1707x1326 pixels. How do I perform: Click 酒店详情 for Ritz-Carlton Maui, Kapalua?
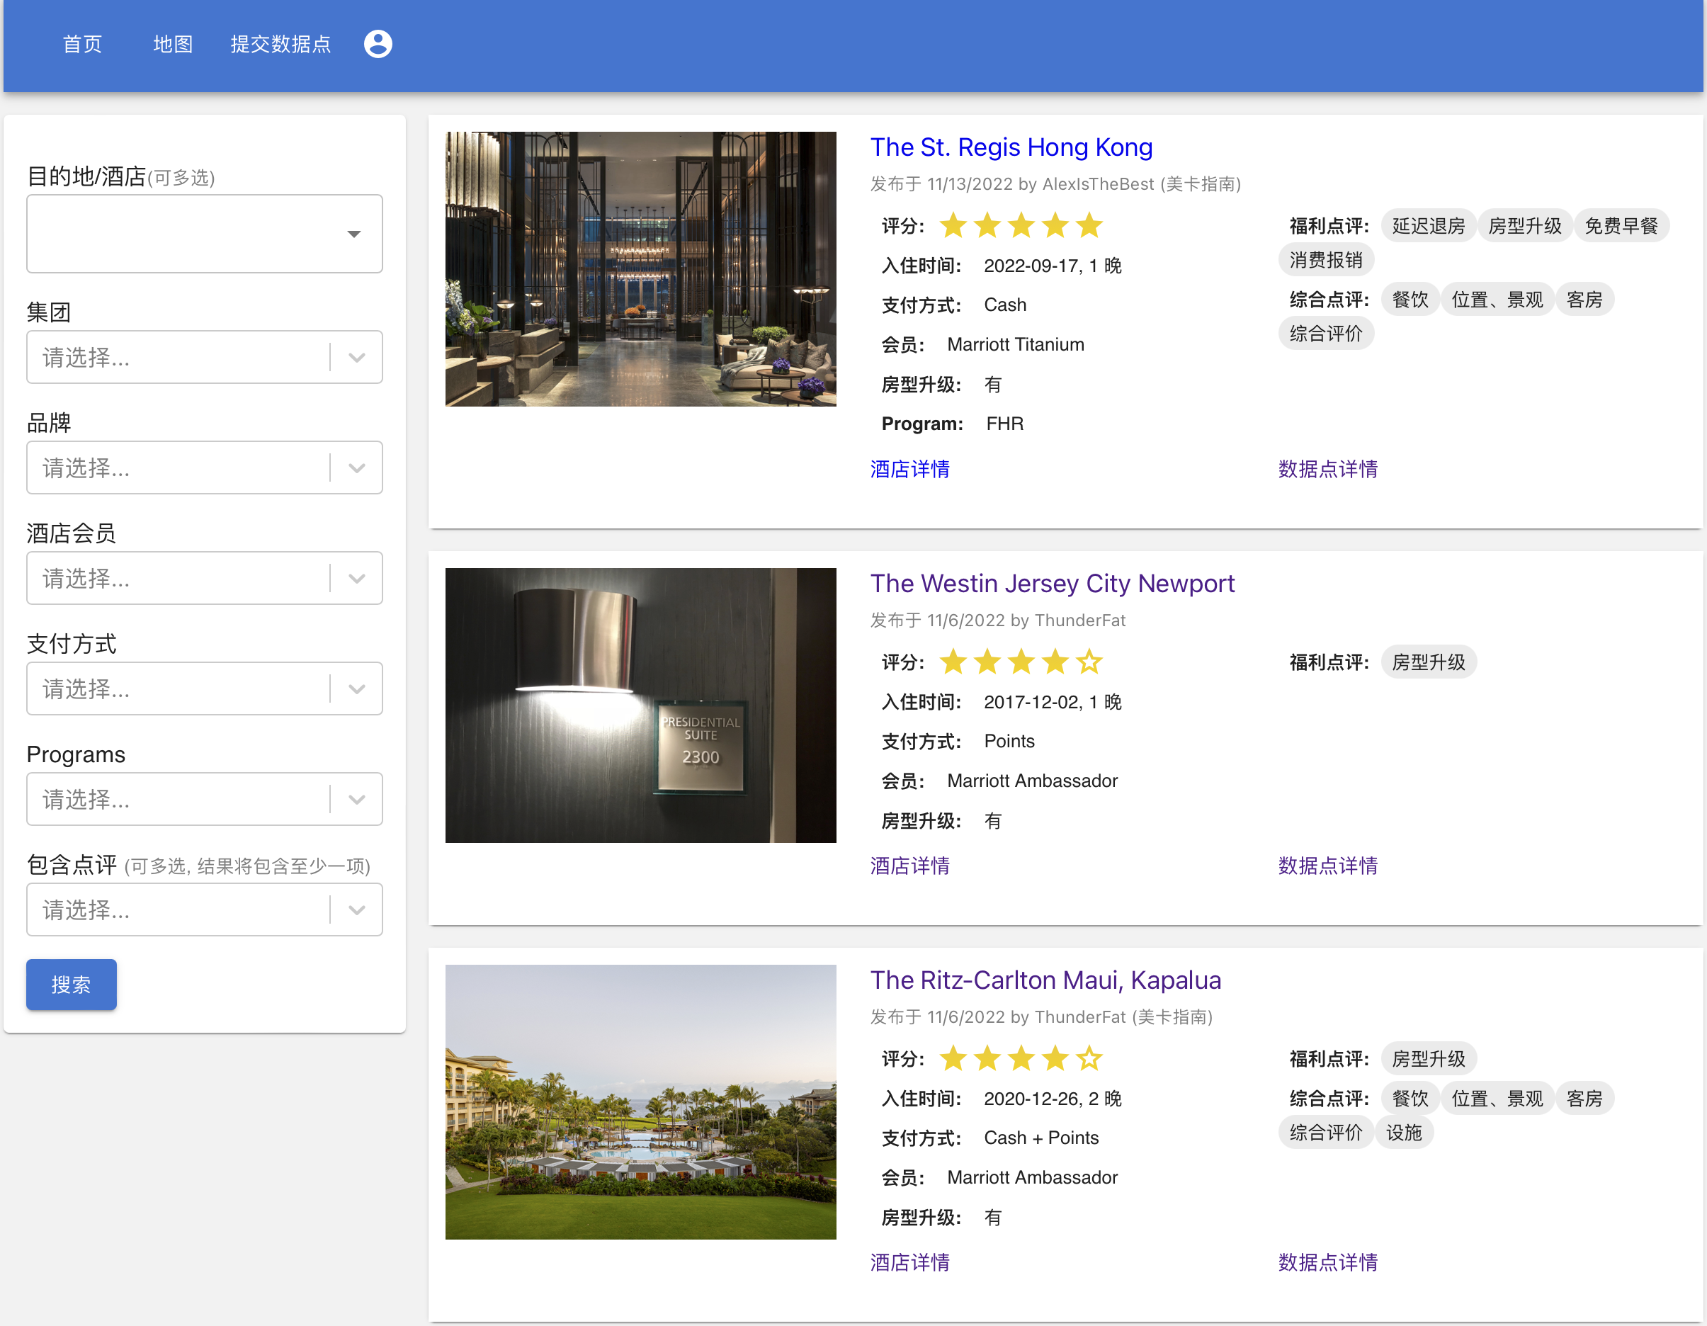[x=909, y=1262]
